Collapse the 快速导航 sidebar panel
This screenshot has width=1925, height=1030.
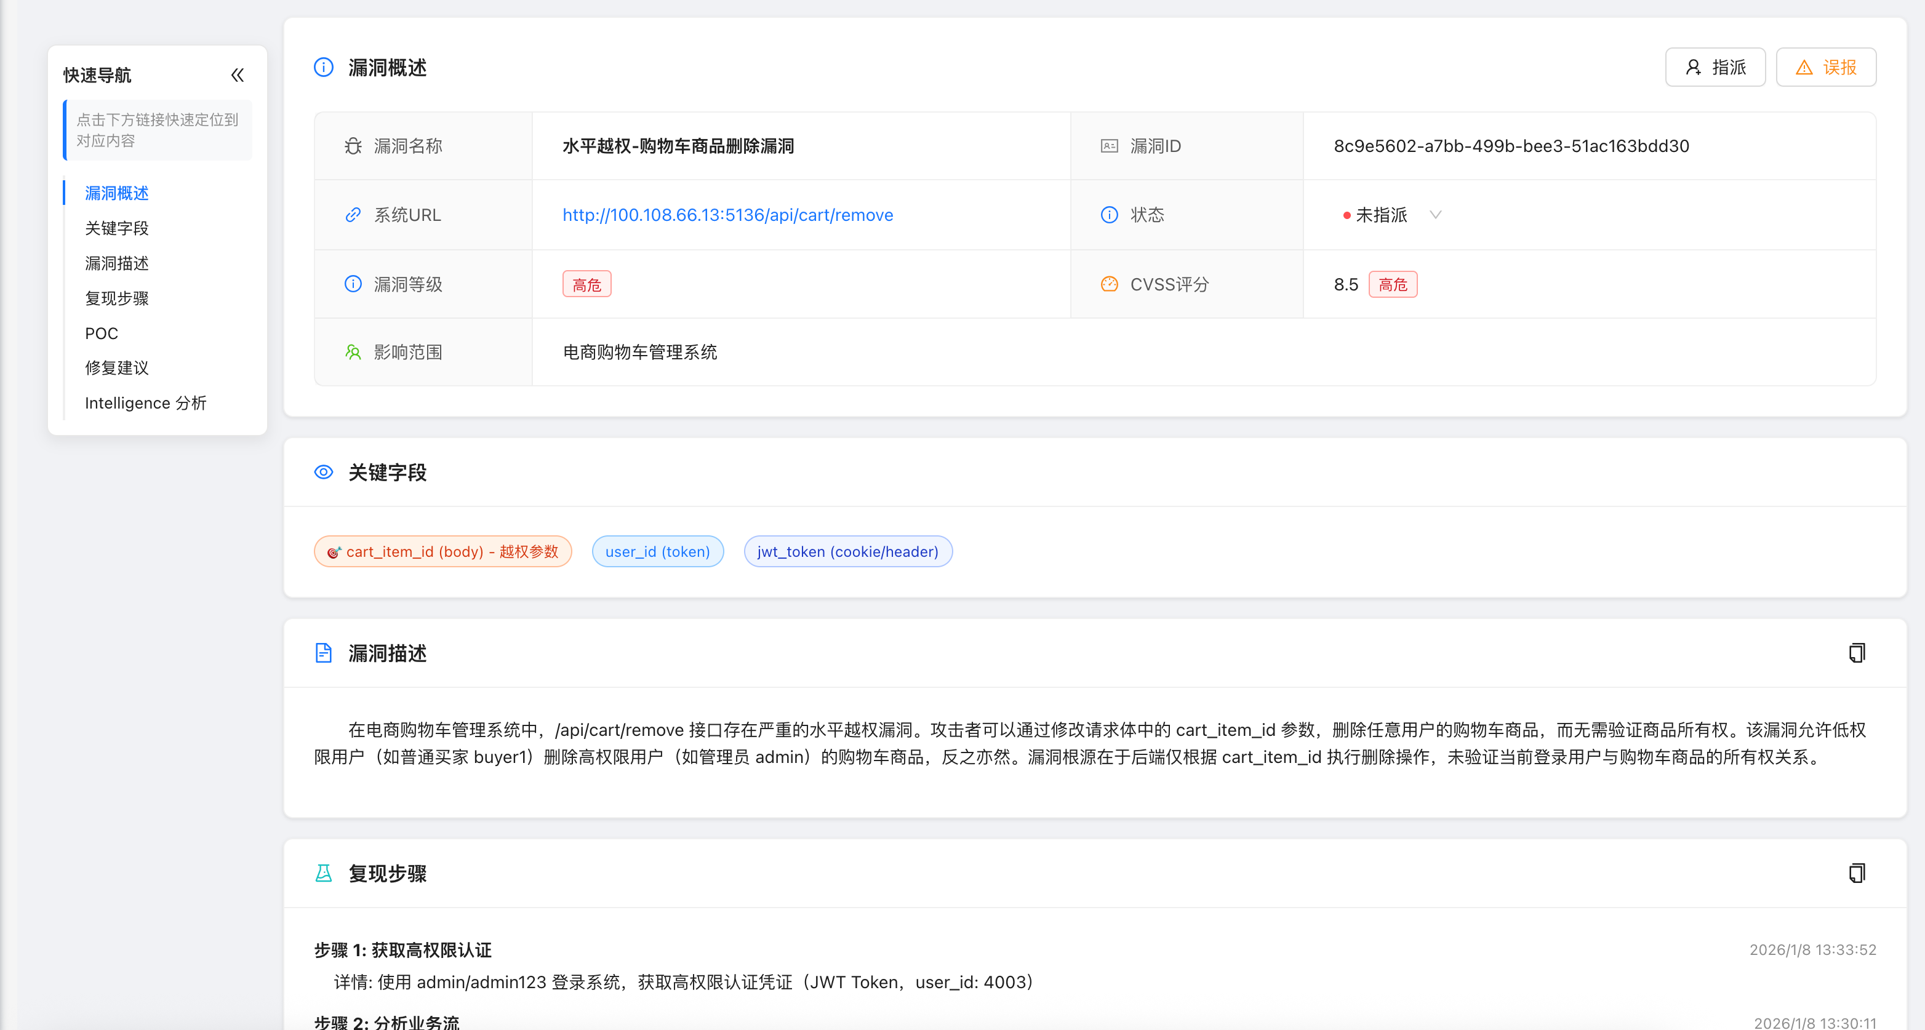tap(238, 74)
